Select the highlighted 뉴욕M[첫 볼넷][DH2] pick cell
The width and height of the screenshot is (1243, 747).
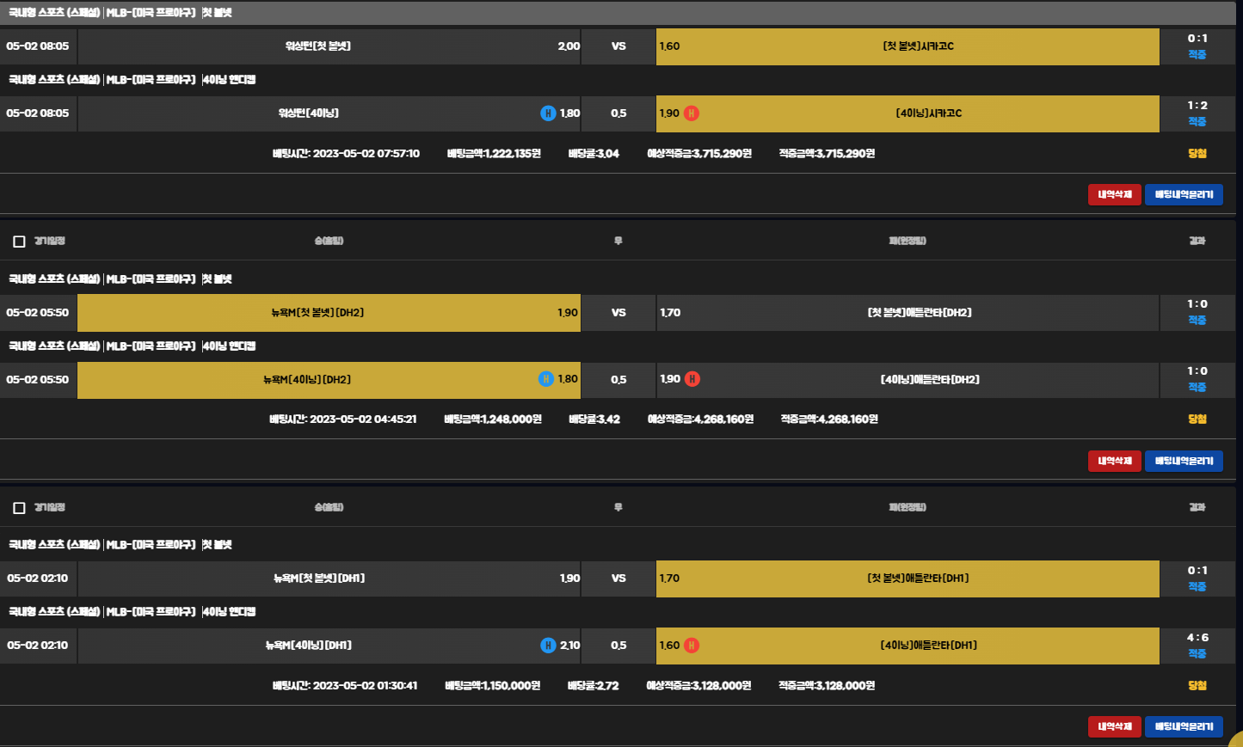click(329, 313)
